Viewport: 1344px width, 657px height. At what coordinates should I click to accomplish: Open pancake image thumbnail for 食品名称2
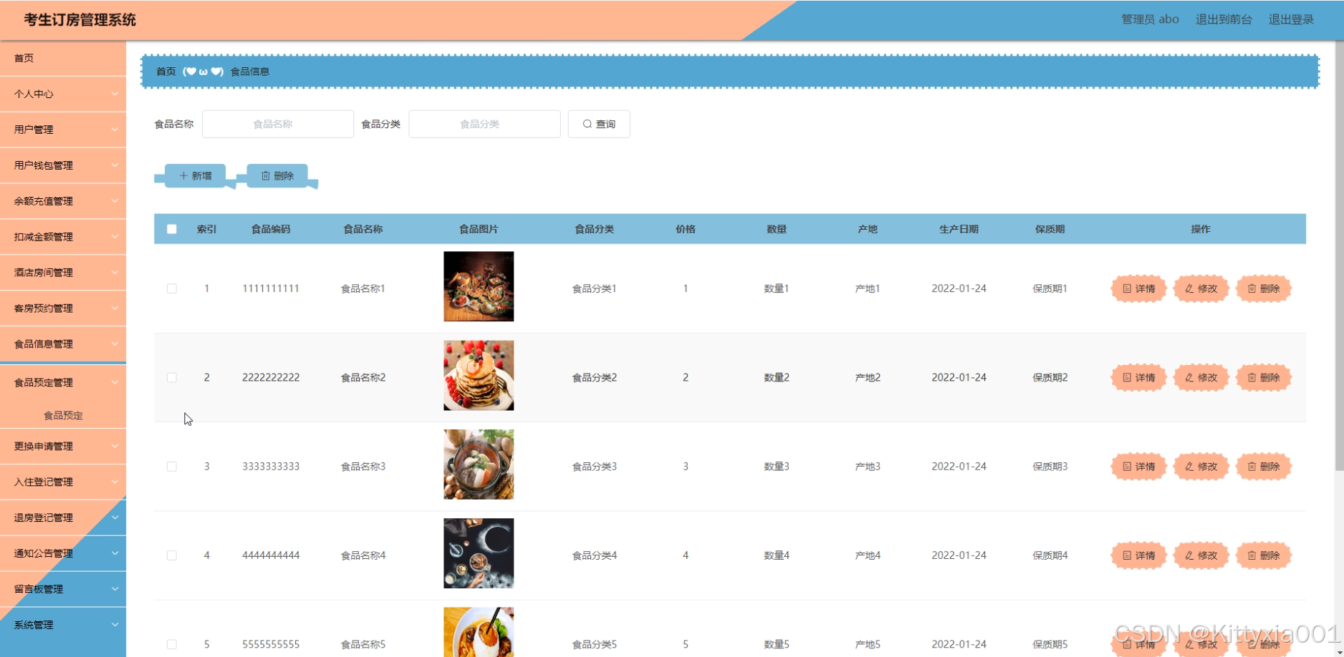(x=479, y=375)
